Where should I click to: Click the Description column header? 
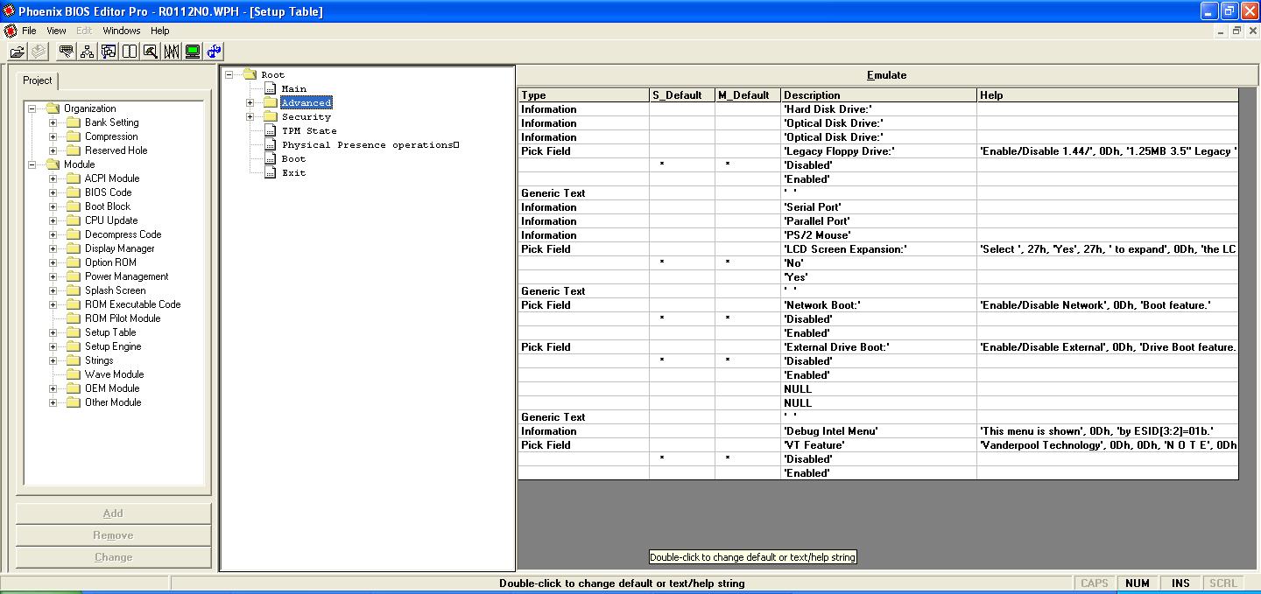(878, 95)
